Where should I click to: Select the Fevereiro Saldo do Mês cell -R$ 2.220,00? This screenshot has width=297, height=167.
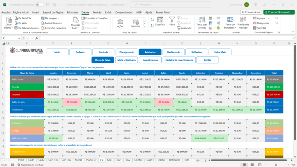point(72,102)
